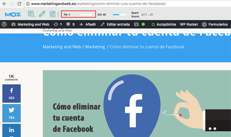Click the green Yoast status indicator

click(x=143, y=24)
